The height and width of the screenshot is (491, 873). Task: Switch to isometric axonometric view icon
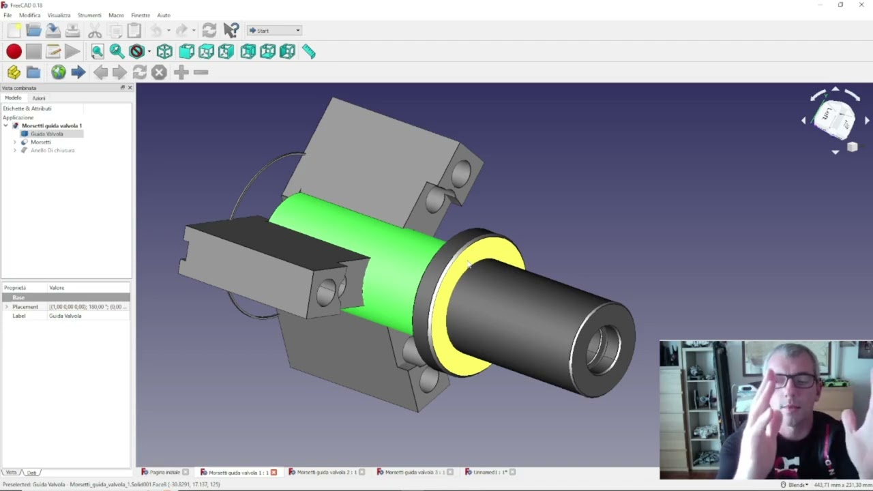[x=164, y=51]
